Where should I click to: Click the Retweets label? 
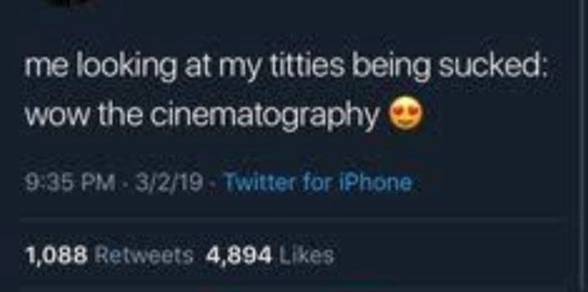(144, 256)
